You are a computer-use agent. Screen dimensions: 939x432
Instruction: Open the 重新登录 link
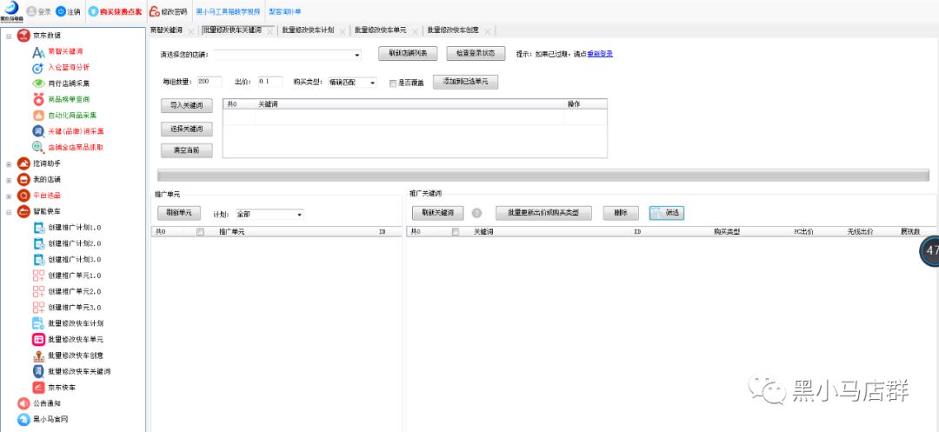[600, 54]
